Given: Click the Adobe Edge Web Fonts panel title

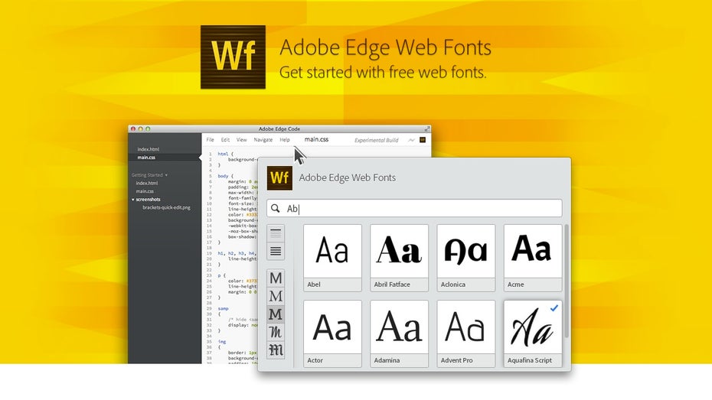Looking at the screenshot, I should [348, 177].
